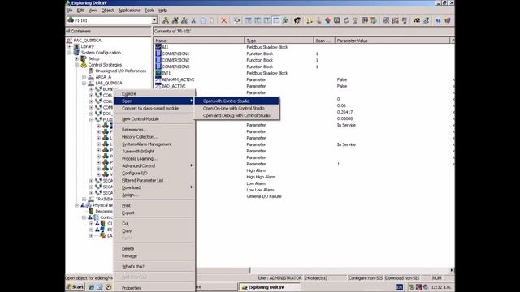The height and width of the screenshot is (292, 520).
Task: Collapse the Control Strategies node
Action: pyautogui.click(x=77, y=65)
